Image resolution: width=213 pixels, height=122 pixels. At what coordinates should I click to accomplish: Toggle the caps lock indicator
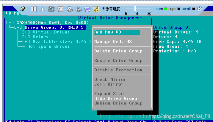pos(179,9)
